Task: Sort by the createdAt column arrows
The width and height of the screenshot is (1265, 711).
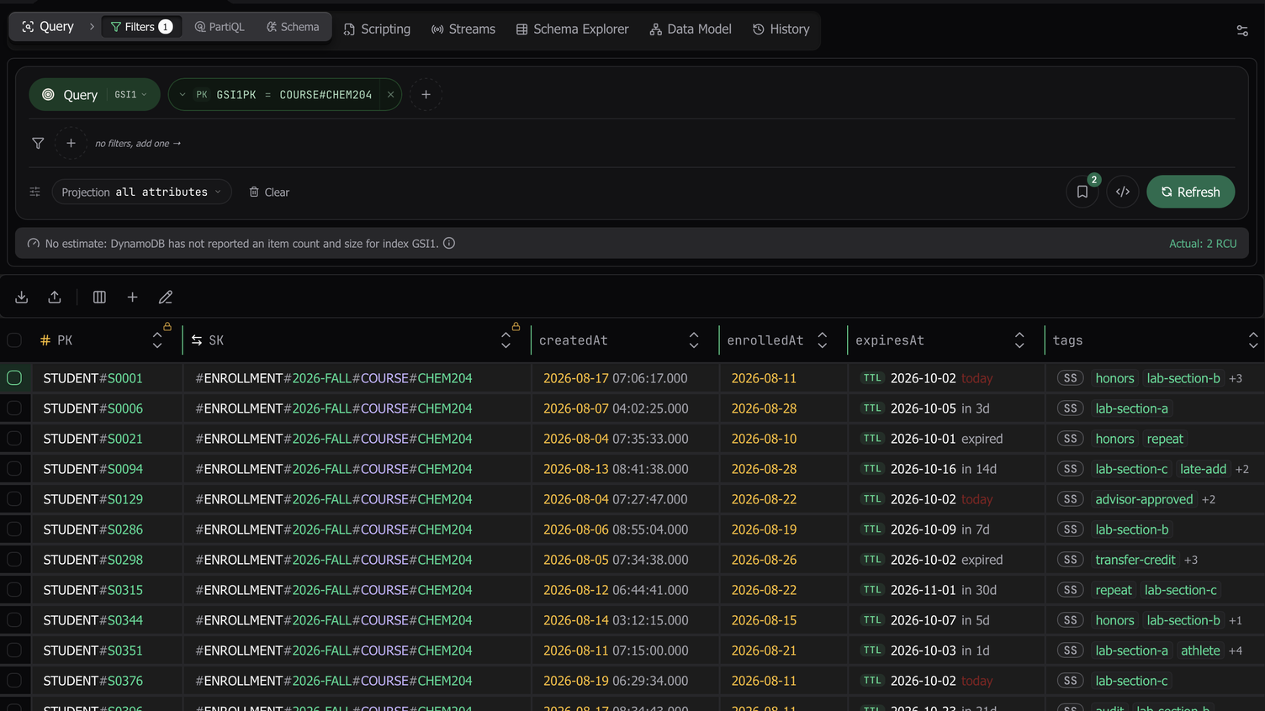Action: pyautogui.click(x=694, y=340)
